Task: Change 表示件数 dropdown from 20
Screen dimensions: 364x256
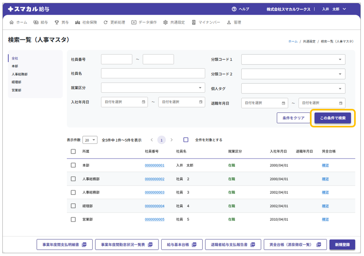Action: pos(90,140)
